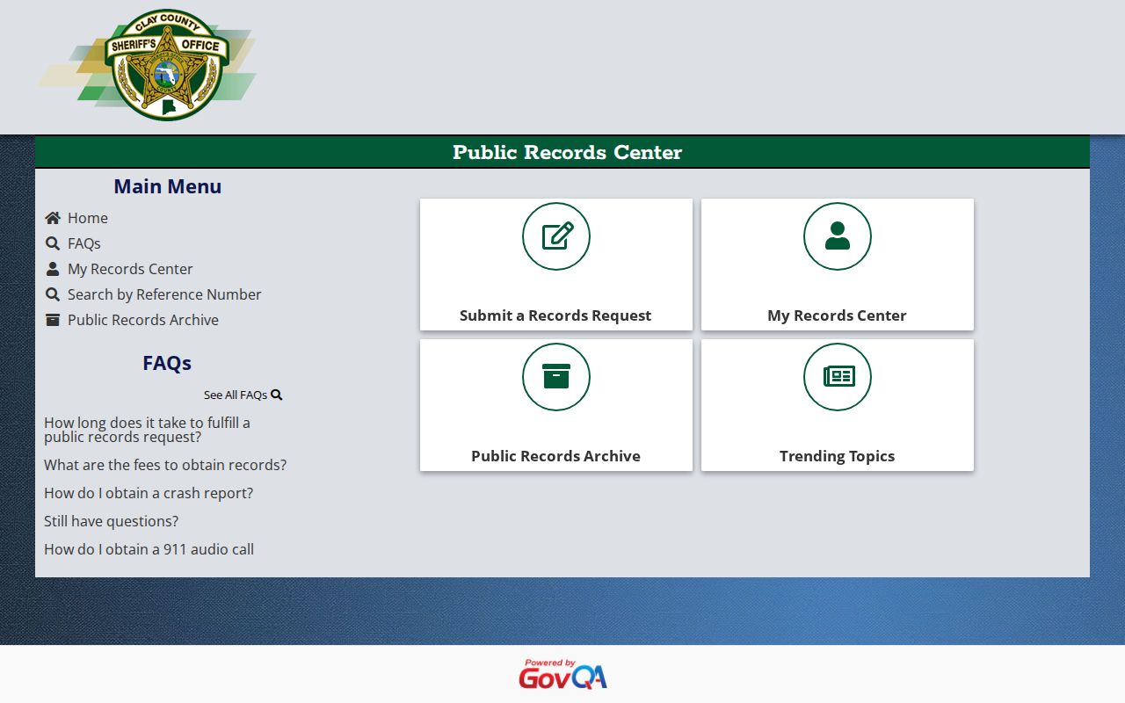The image size is (1125, 703).
Task: Open FAQ about how long requests take
Action: pyautogui.click(x=147, y=430)
